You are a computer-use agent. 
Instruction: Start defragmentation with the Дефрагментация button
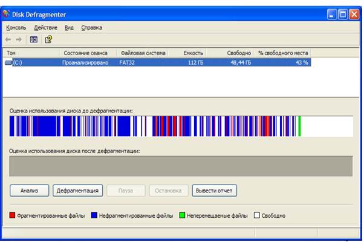(x=77, y=191)
